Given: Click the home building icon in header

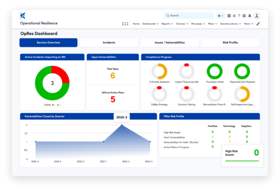Looking at the screenshot, I should point(234,16).
